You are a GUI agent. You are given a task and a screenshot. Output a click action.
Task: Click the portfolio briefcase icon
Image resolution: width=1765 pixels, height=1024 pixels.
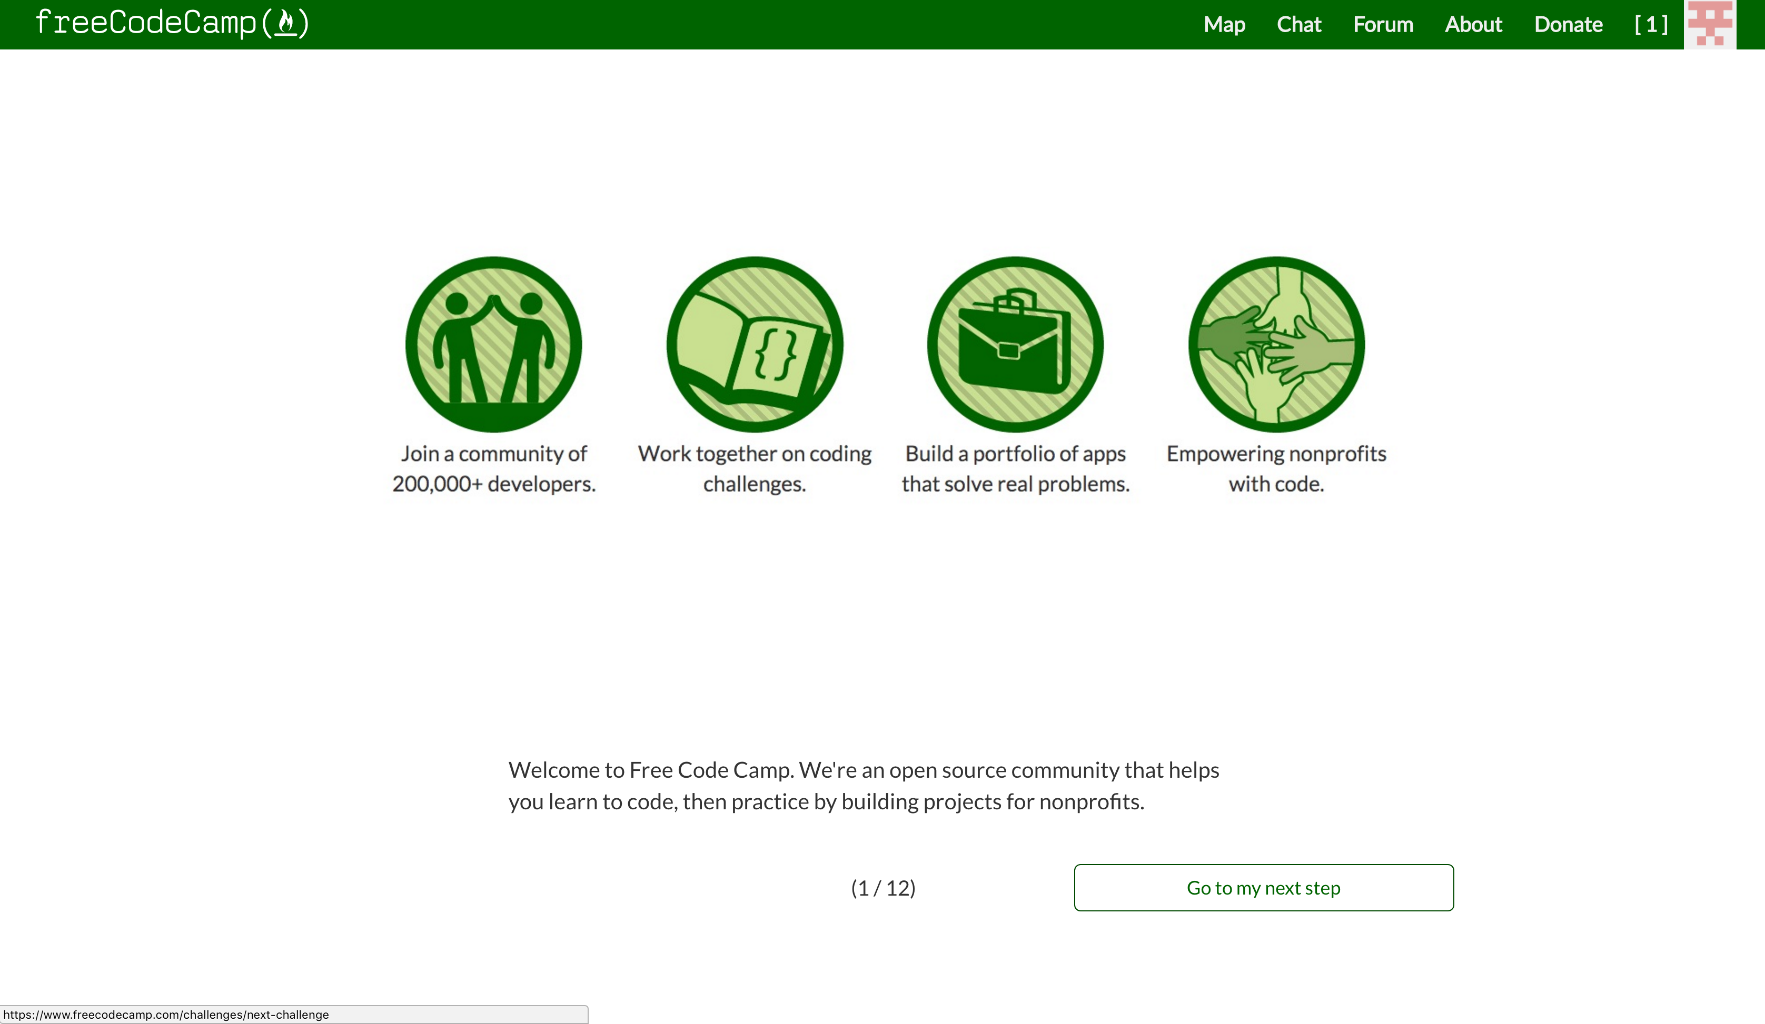pyautogui.click(x=1015, y=344)
